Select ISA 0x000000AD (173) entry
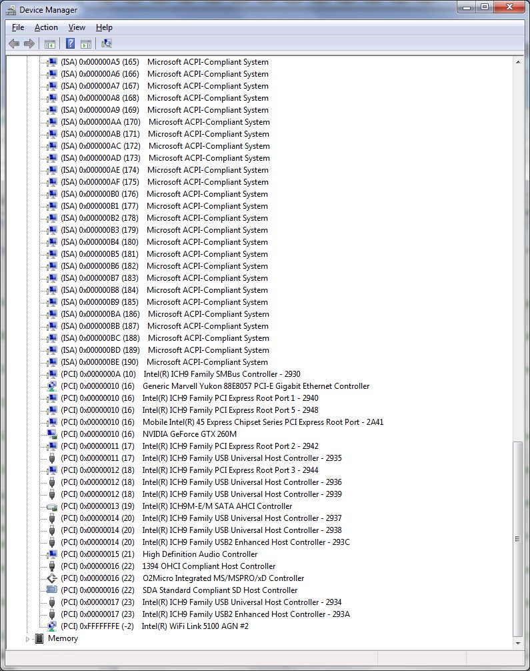This screenshot has height=671, width=530. click(x=165, y=158)
